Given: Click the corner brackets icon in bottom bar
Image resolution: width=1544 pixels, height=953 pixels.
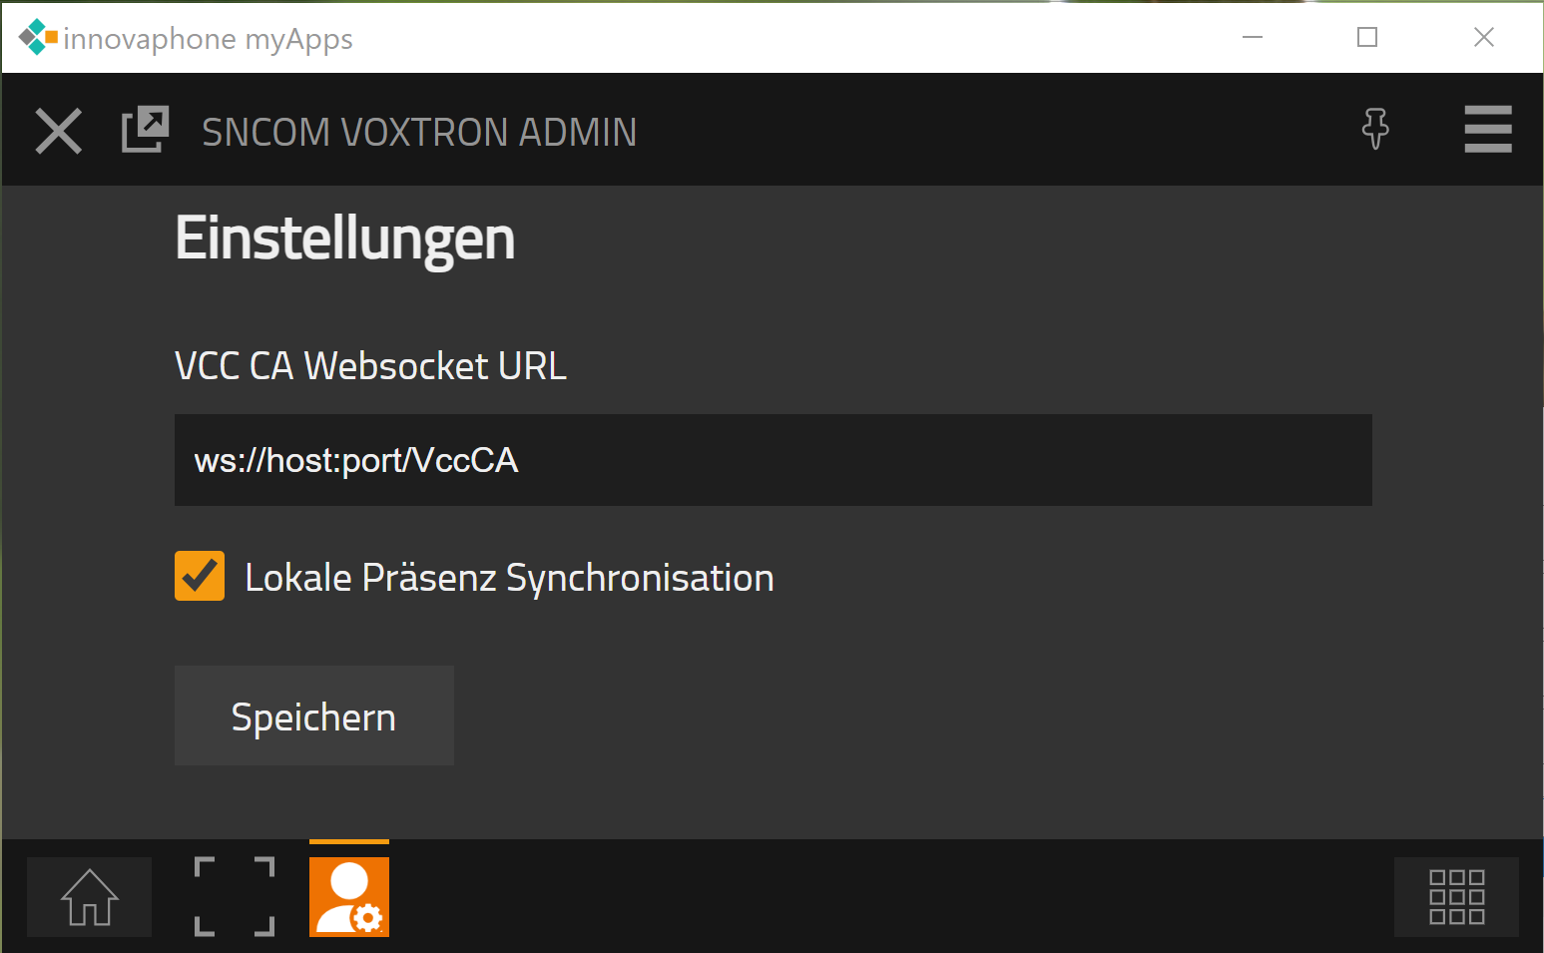Looking at the screenshot, I should 235,896.
